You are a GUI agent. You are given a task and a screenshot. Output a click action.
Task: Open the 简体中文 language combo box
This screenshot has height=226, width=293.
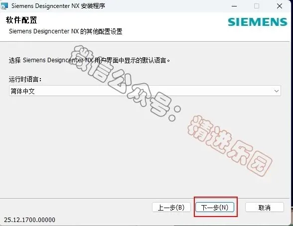click(145, 91)
